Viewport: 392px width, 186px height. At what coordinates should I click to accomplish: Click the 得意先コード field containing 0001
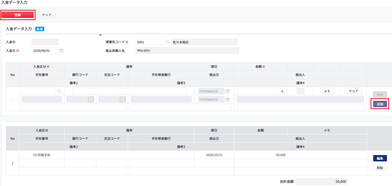(x=150, y=42)
